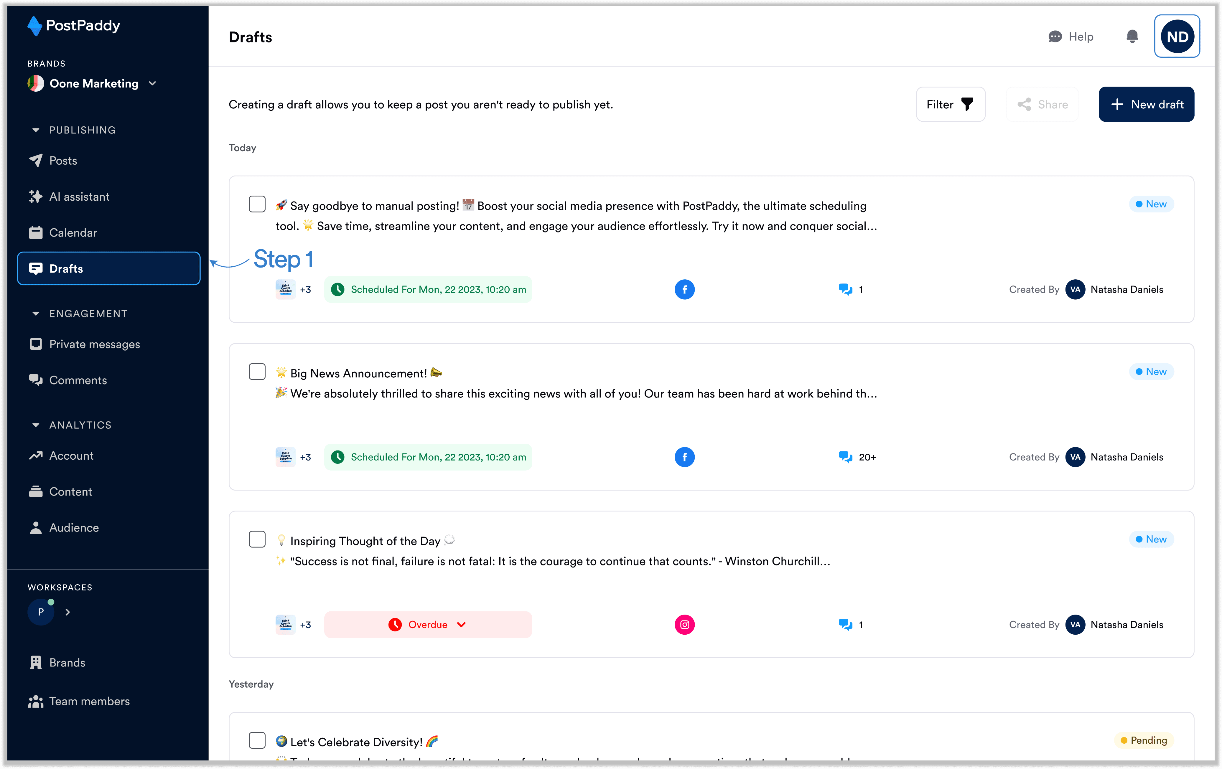Click the Share button
The width and height of the screenshot is (1222, 769).
(x=1042, y=105)
